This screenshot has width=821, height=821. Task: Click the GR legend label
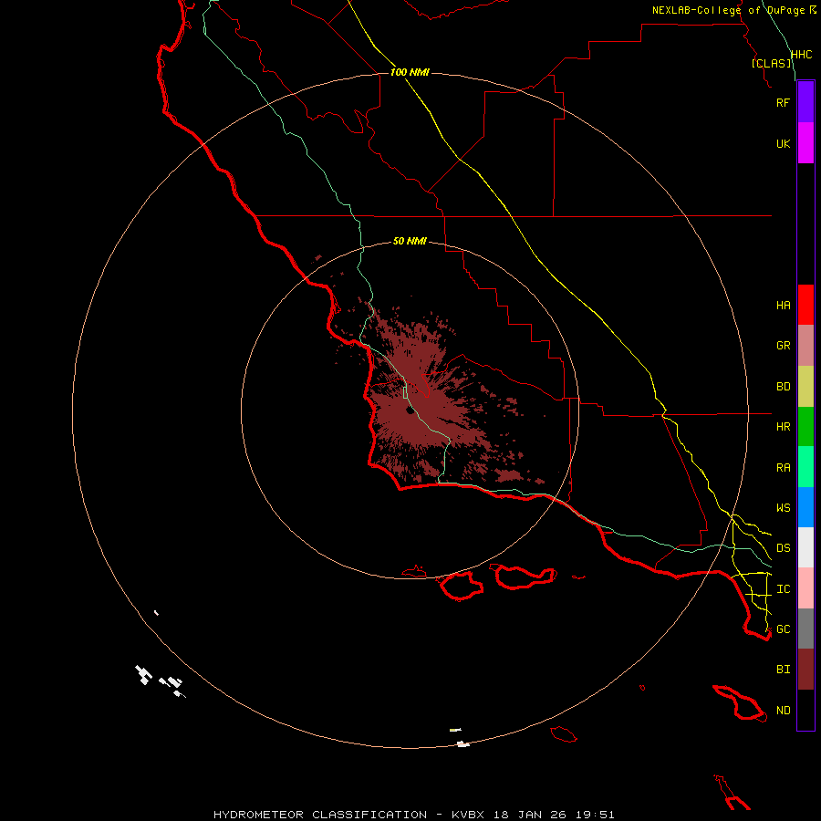[783, 346]
